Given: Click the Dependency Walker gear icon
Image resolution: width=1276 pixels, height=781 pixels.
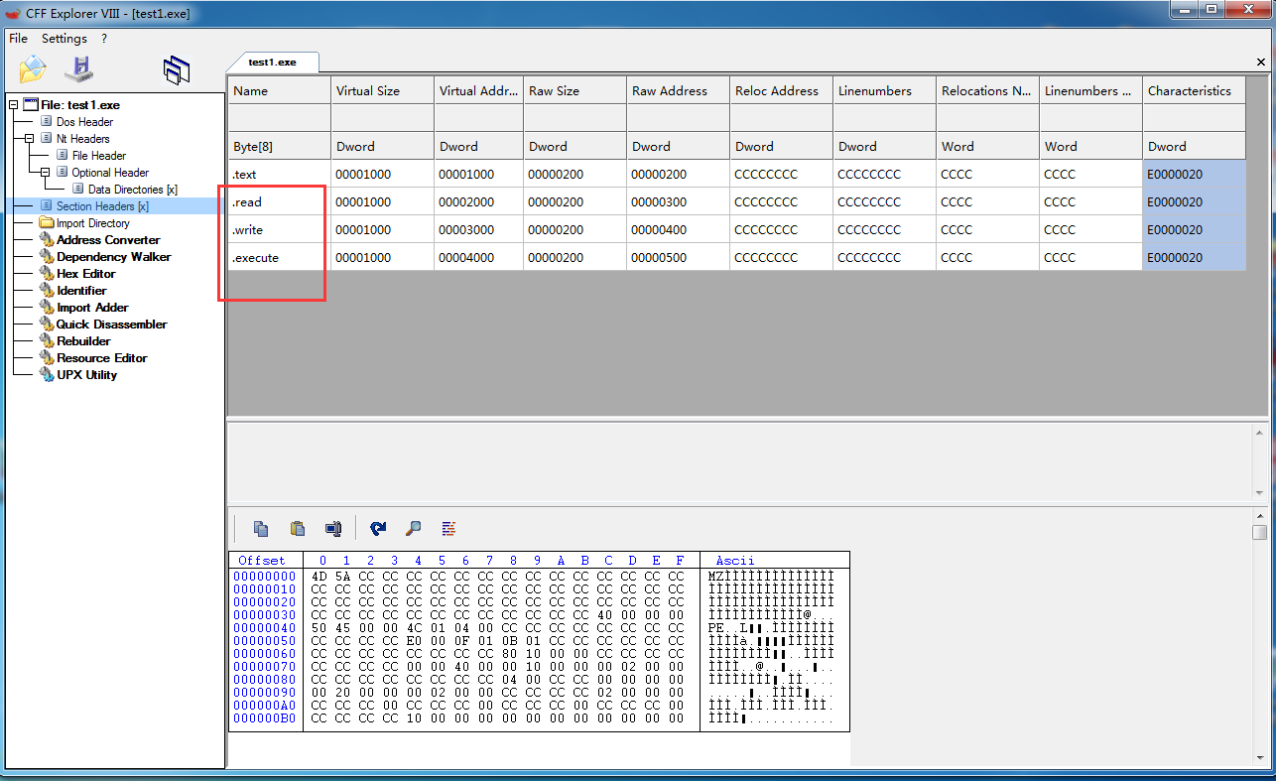Looking at the screenshot, I should coord(47,257).
